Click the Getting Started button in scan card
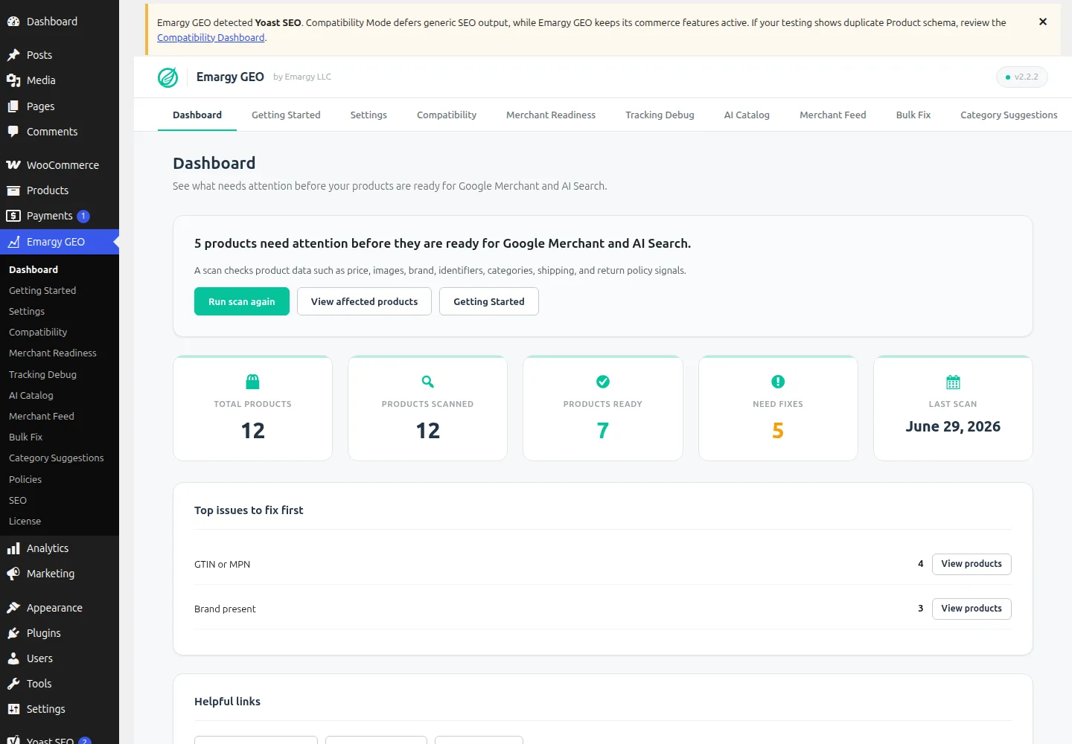This screenshot has width=1072, height=744. (489, 301)
